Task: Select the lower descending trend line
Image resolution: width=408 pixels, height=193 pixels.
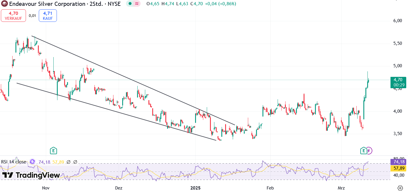Action: click(116, 111)
